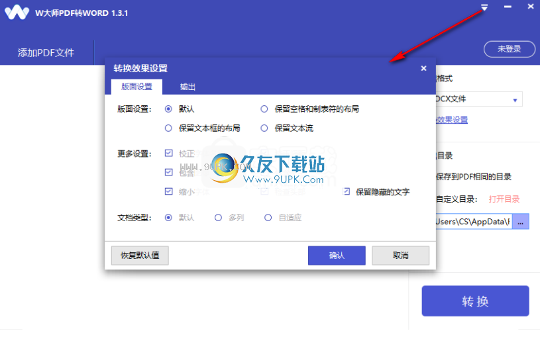Select 自适应 document type

[x=268, y=218]
